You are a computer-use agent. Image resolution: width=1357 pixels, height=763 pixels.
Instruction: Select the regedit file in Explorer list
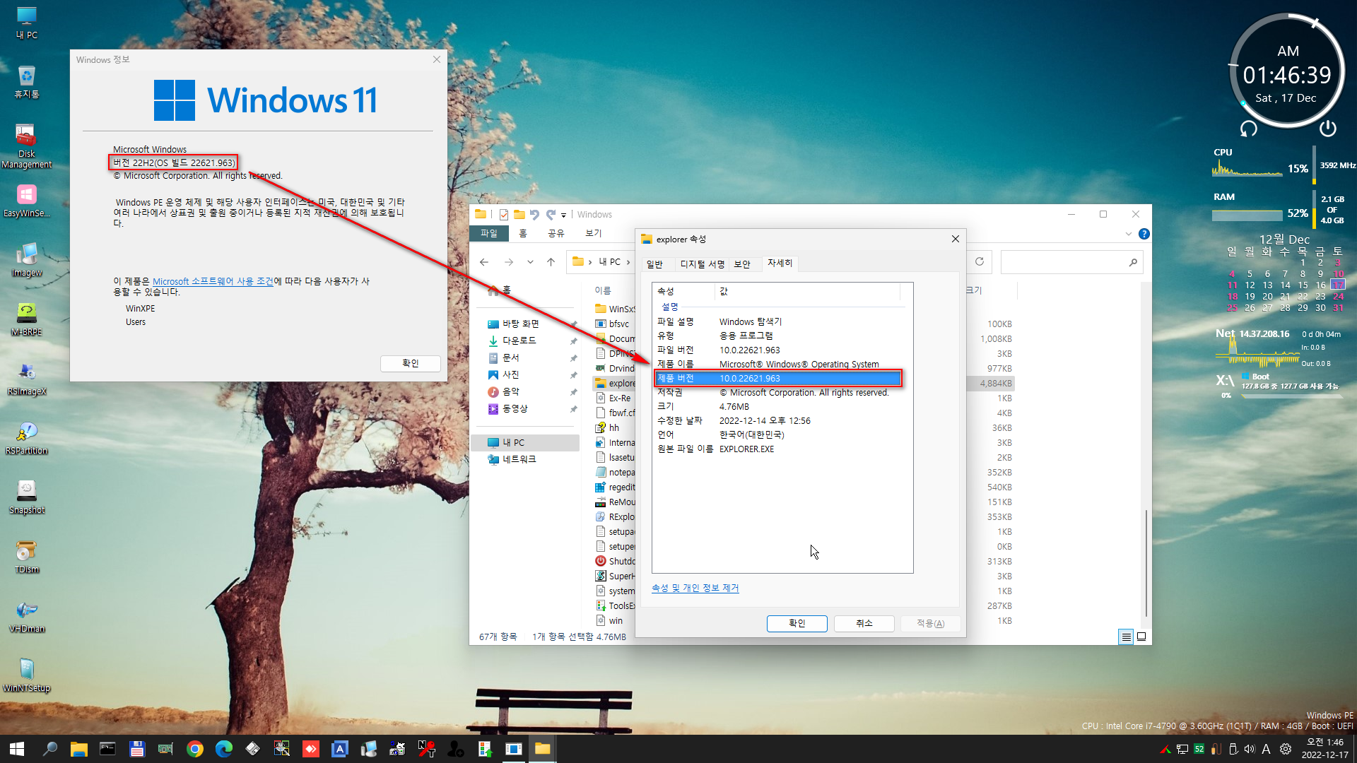615,487
